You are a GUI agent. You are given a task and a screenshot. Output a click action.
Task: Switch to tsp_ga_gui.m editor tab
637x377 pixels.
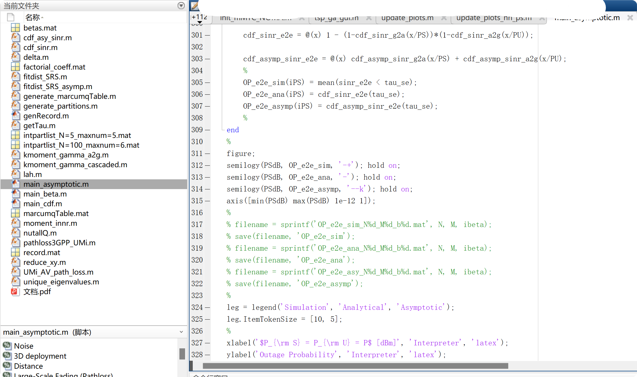[336, 18]
